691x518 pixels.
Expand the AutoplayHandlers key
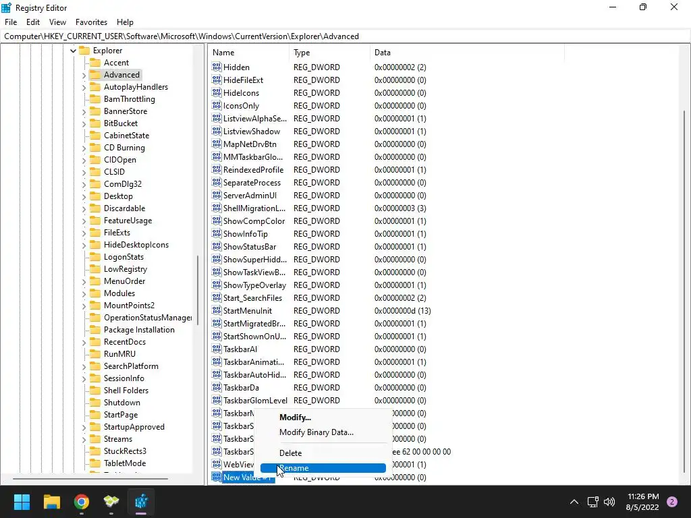(84, 87)
